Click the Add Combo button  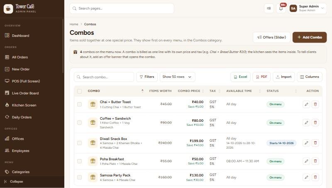point(310,37)
